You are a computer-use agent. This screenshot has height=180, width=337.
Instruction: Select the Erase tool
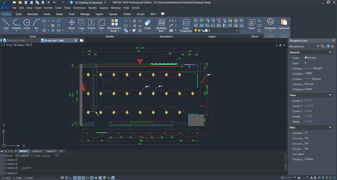[148, 24]
